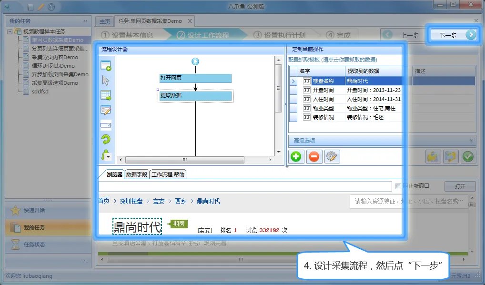This screenshot has width=485, height=285.
Task: Open the 主页 tab
Action: [105, 20]
